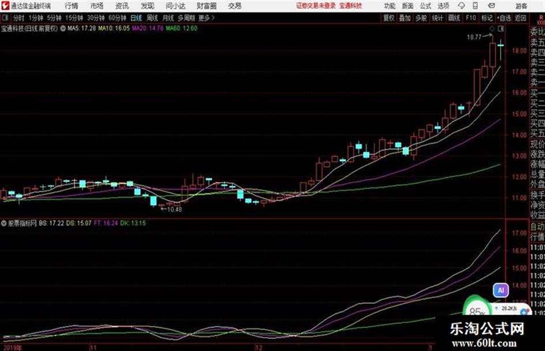Open the 财富圈 menu
Viewport: 545px width, 351px height.
pyautogui.click(x=206, y=6)
